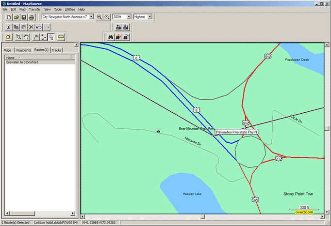Screen dimensions: 331x226
Task: Click the Find Nearest Places icon
Action: coord(118,37)
